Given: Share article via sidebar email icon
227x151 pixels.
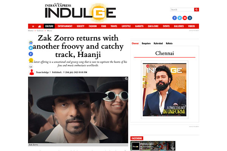Looking at the screenshot, I should click(x=31, y=67).
